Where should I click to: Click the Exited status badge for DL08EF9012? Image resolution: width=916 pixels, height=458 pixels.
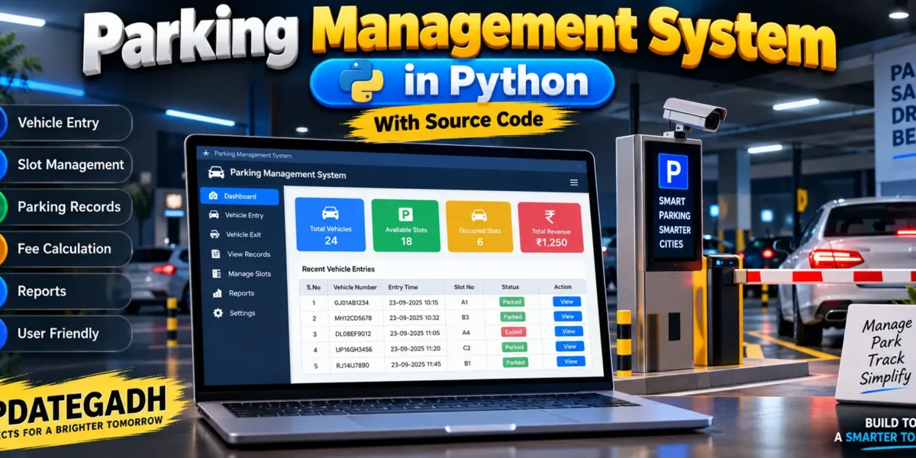(x=513, y=332)
